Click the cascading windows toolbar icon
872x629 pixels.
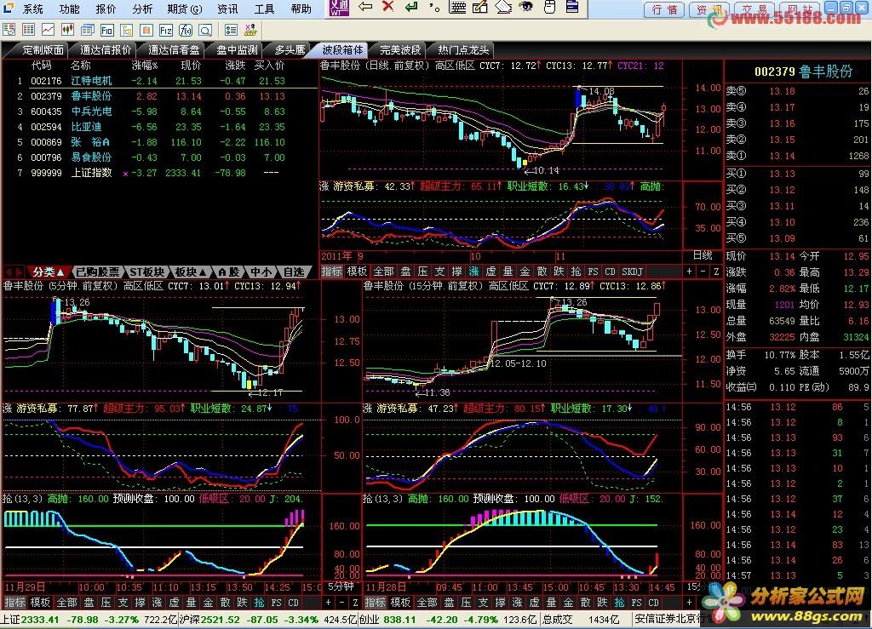[87, 30]
